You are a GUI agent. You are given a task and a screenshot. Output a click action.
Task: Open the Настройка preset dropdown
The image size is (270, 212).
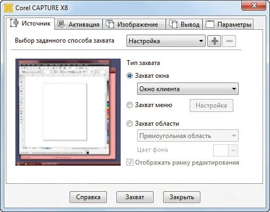[166, 41]
